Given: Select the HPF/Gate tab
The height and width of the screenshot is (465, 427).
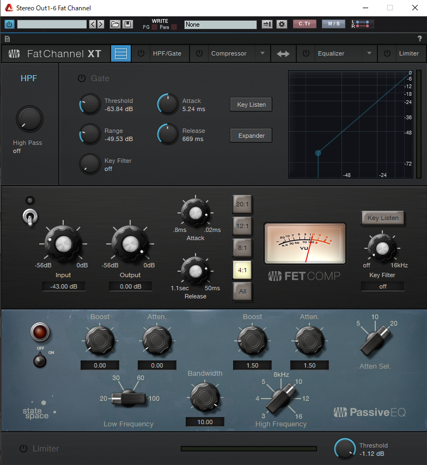Looking at the screenshot, I should (167, 54).
